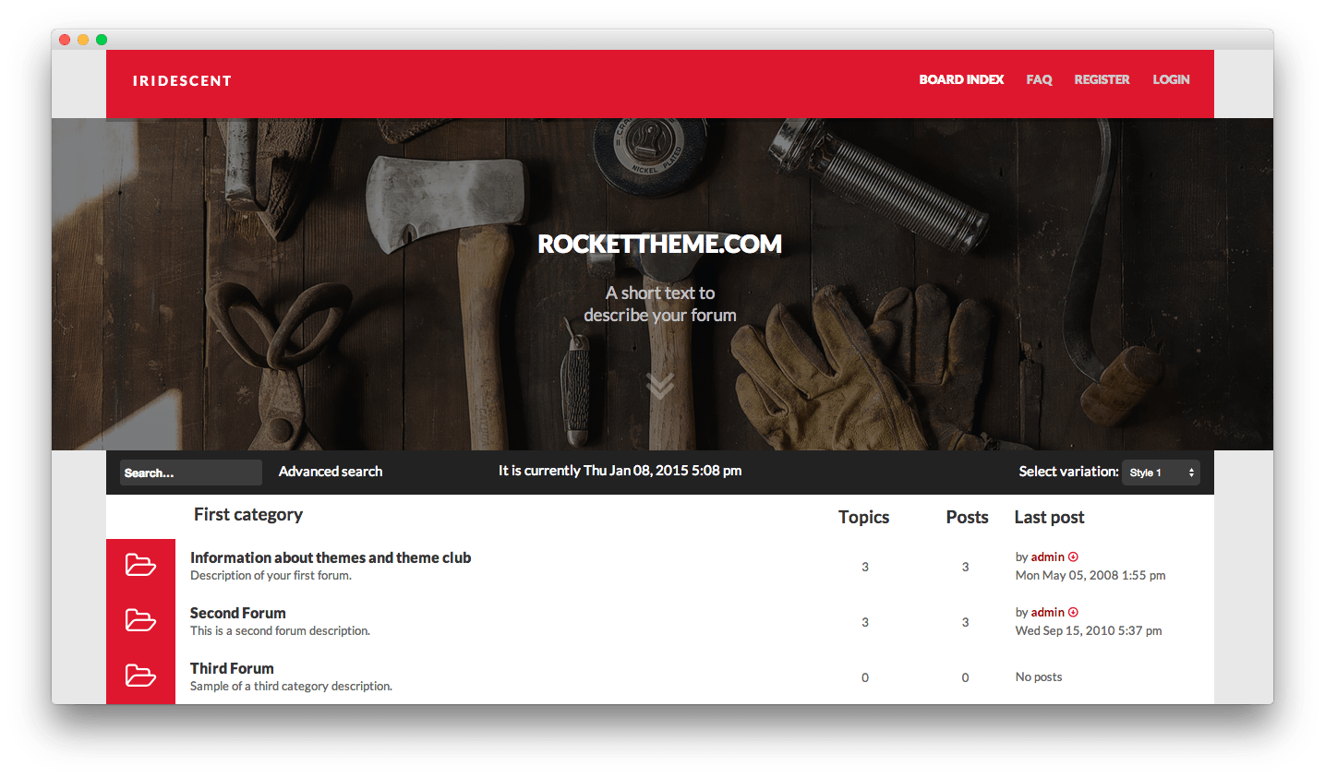1325x778 pixels.
Task: Open Information about themes and theme club forum
Action: click(331, 557)
